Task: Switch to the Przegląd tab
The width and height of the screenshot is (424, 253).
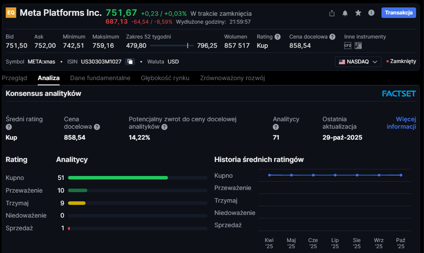Action: click(14, 78)
